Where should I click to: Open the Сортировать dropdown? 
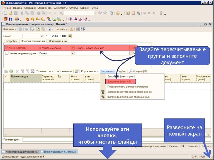(x=89, y=71)
